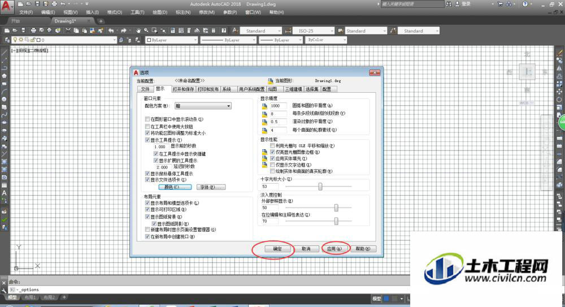
Task: Click the Match Properties brush icon
Action: pos(101,31)
